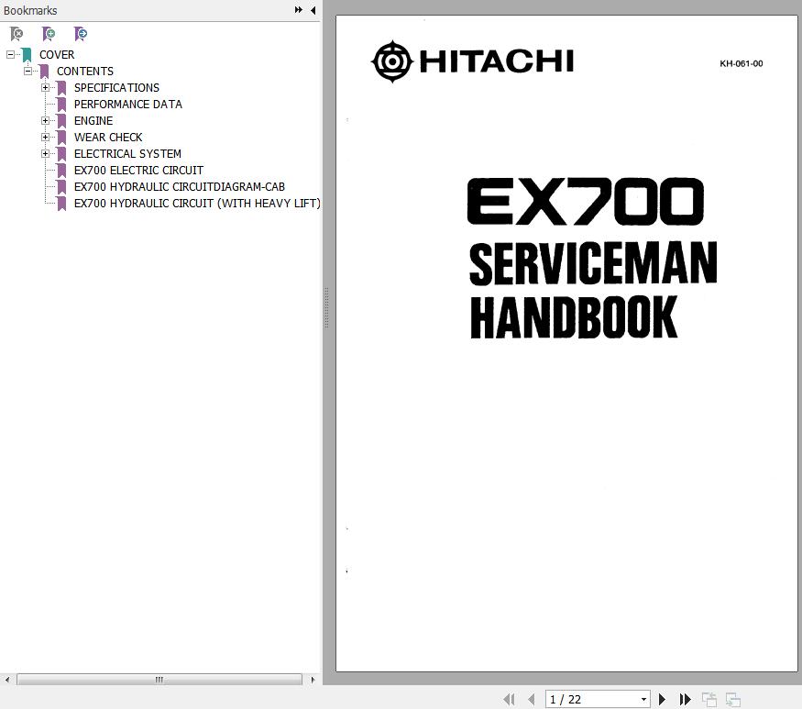This screenshot has height=709, width=802.
Task: Open the CONTENTS bookmark
Action: click(x=85, y=72)
